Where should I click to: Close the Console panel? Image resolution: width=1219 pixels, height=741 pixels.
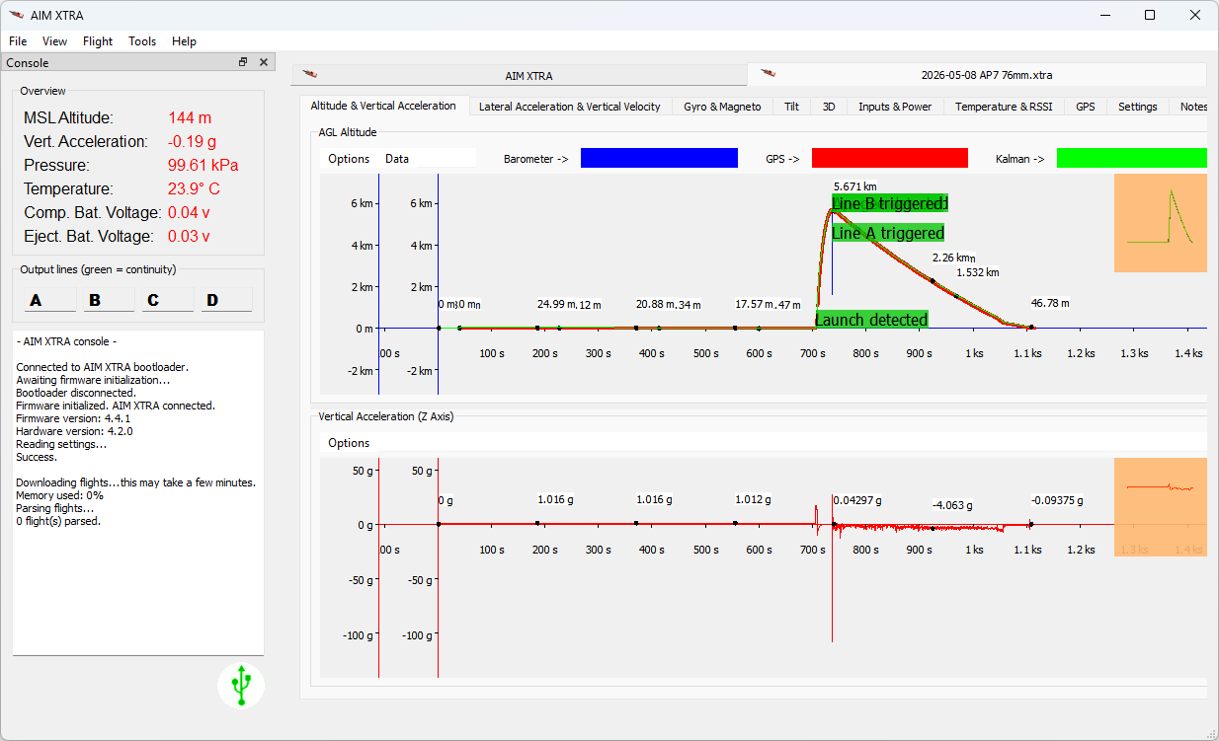coord(264,62)
